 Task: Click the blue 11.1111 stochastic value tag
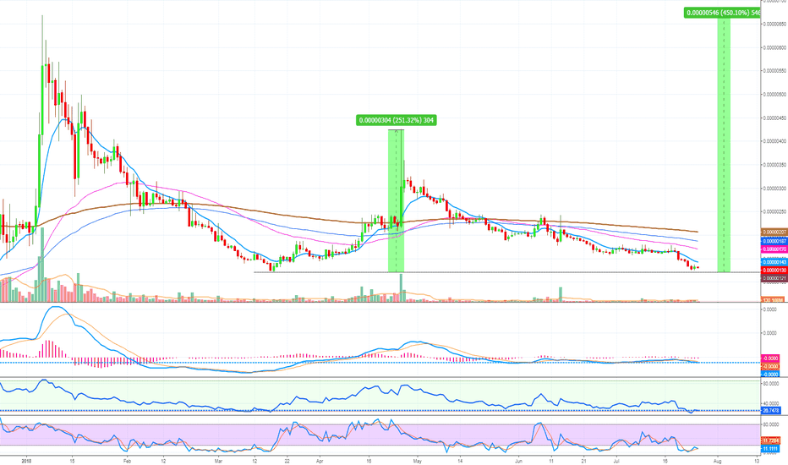[x=771, y=448]
